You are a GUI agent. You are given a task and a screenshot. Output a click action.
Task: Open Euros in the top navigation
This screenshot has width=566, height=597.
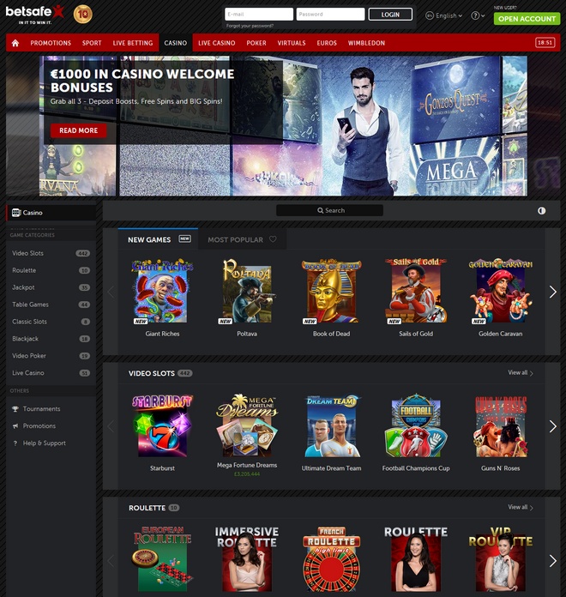pyautogui.click(x=327, y=43)
